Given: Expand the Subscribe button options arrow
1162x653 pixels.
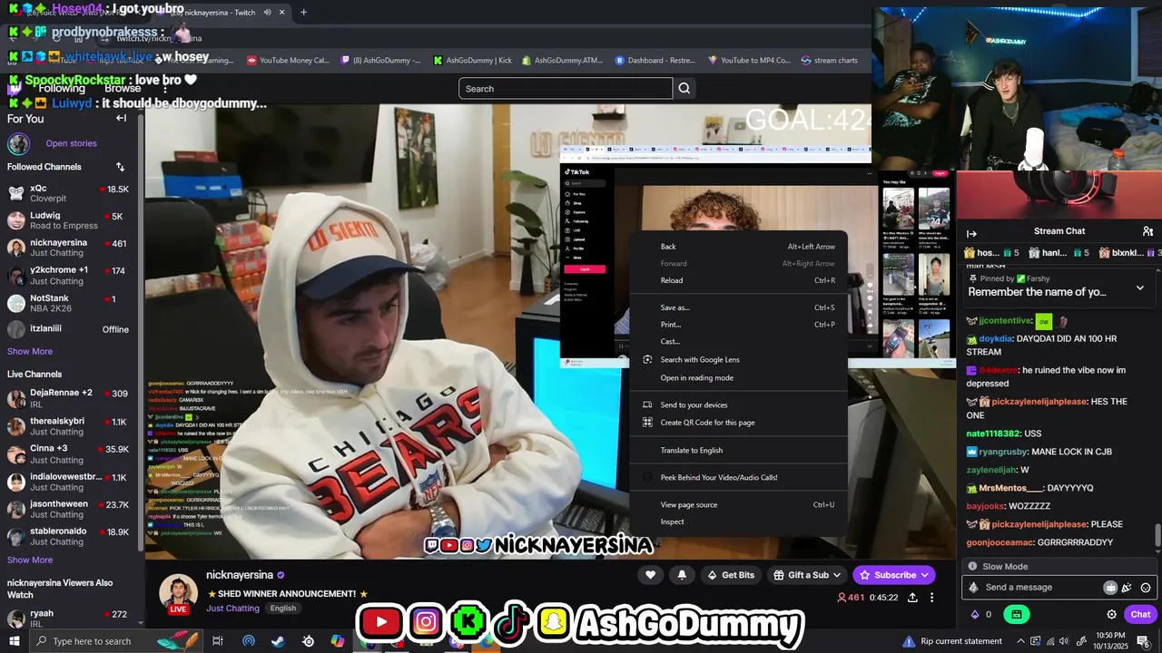Looking at the screenshot, I should [924, 575].
